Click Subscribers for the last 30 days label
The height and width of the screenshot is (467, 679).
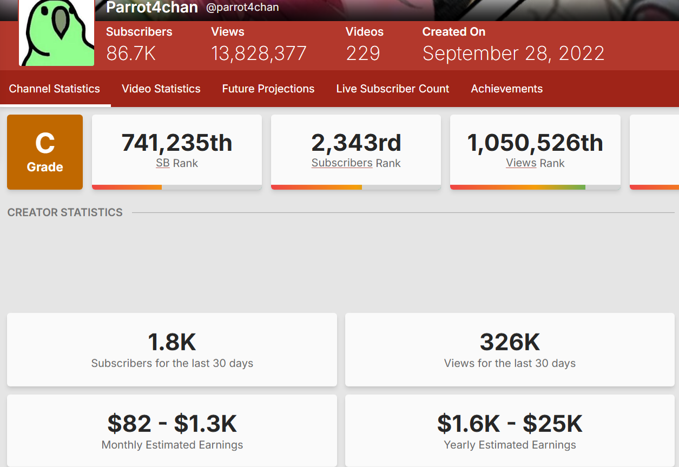pyautogui.click(x=172, y=363)
